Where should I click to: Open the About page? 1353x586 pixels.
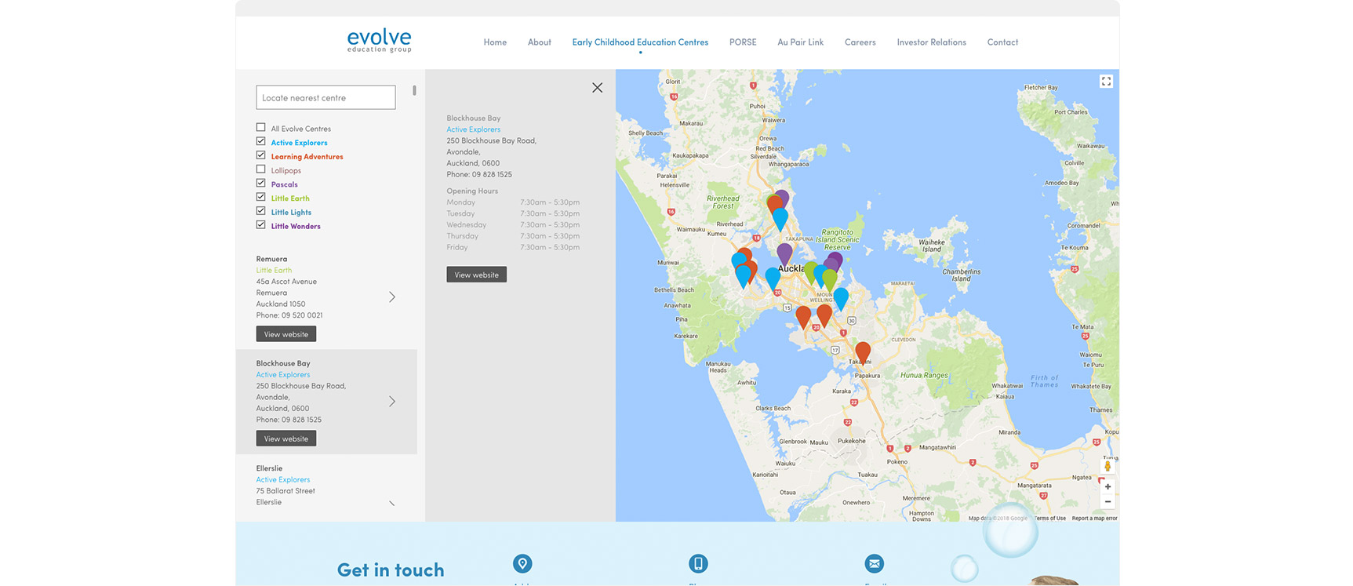tap(539, 42)
